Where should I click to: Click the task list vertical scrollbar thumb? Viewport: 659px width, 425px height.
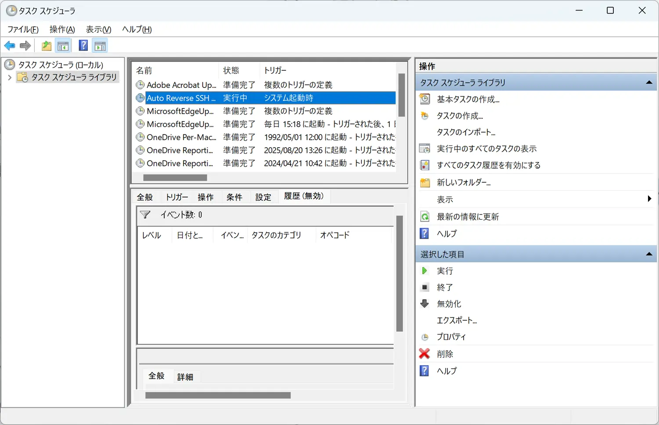(x=401, y=95)
